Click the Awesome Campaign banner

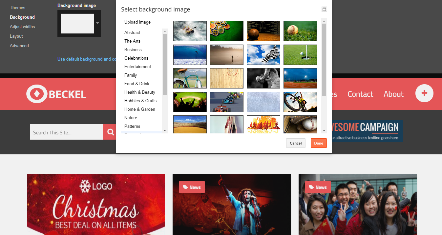click(x=368, y=131)
